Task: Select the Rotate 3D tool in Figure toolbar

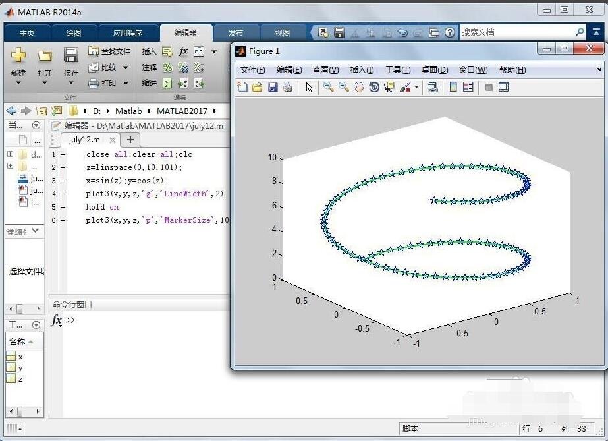Action: [374, 87]
